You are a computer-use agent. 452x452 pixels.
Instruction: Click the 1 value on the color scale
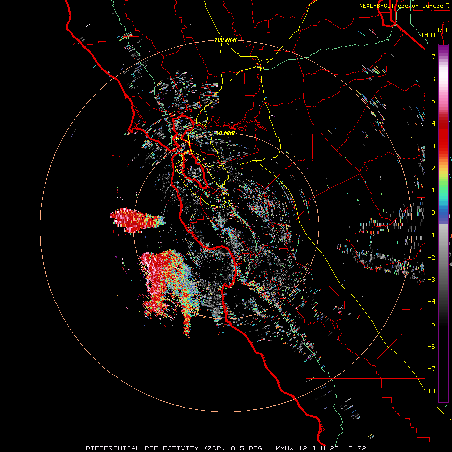pyautogui.click(x=433, y=190)
